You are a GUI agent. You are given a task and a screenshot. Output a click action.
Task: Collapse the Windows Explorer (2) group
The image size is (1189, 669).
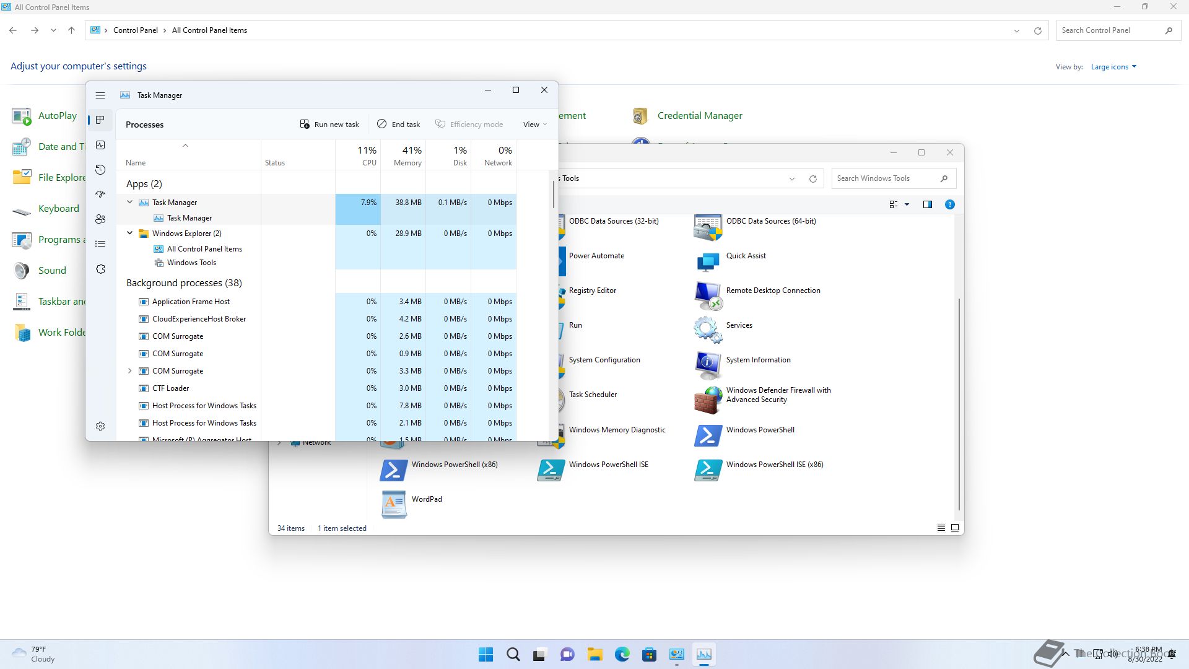(130, 233)
